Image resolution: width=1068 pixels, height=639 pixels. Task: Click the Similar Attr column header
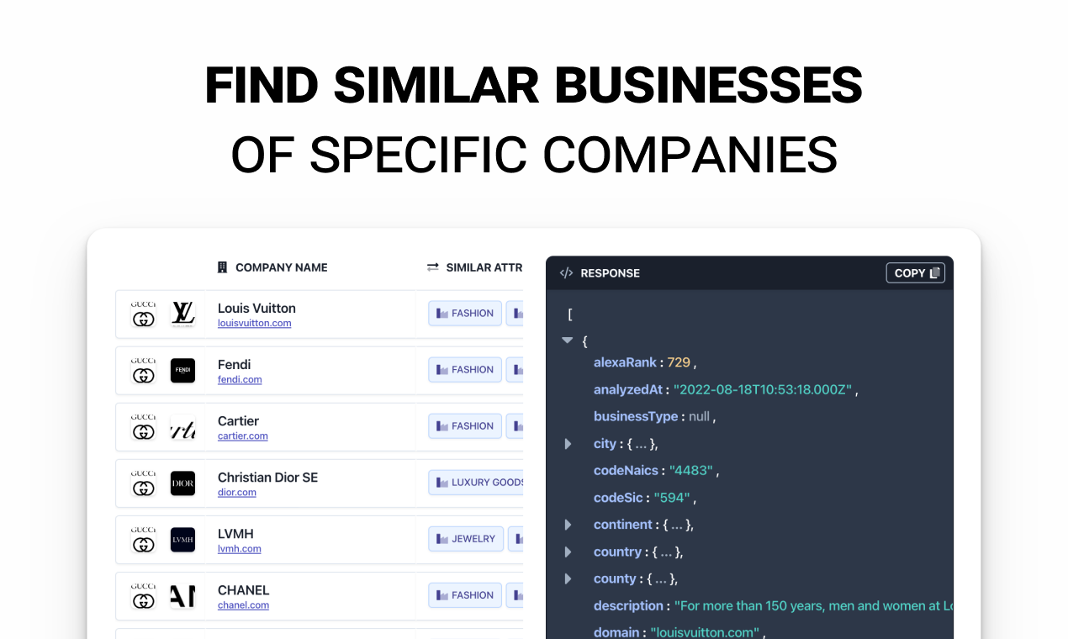[x=475, y=267]
